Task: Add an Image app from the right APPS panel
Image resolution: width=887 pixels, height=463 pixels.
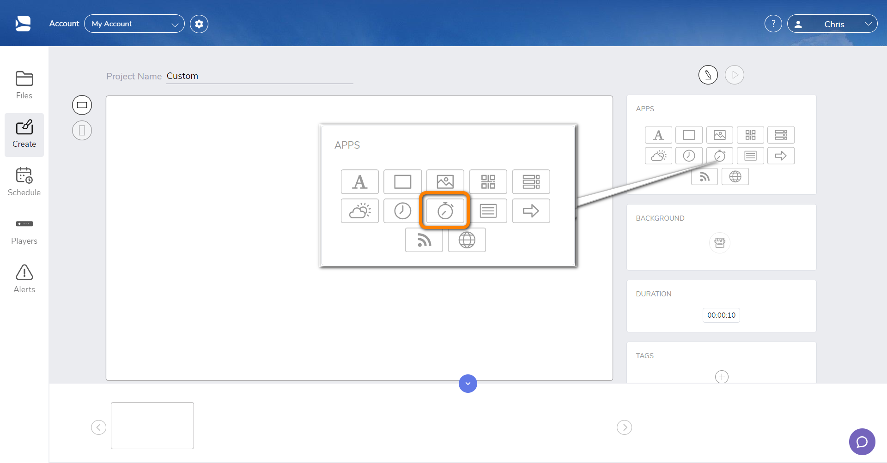Action: point(719,135)
